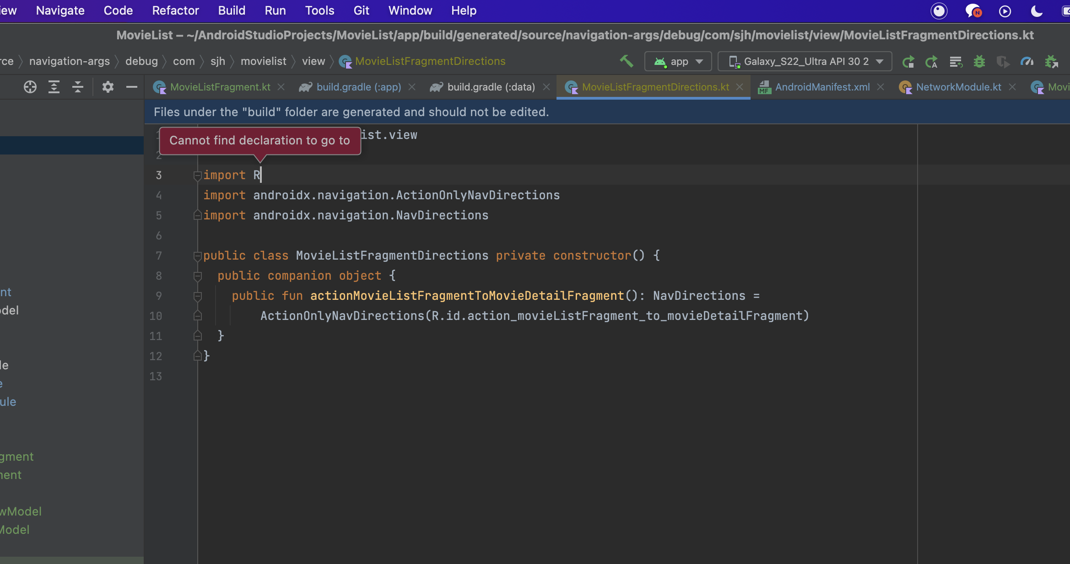
Task: Hide the project panel with minus icon
Action: (x=132, y=87)
